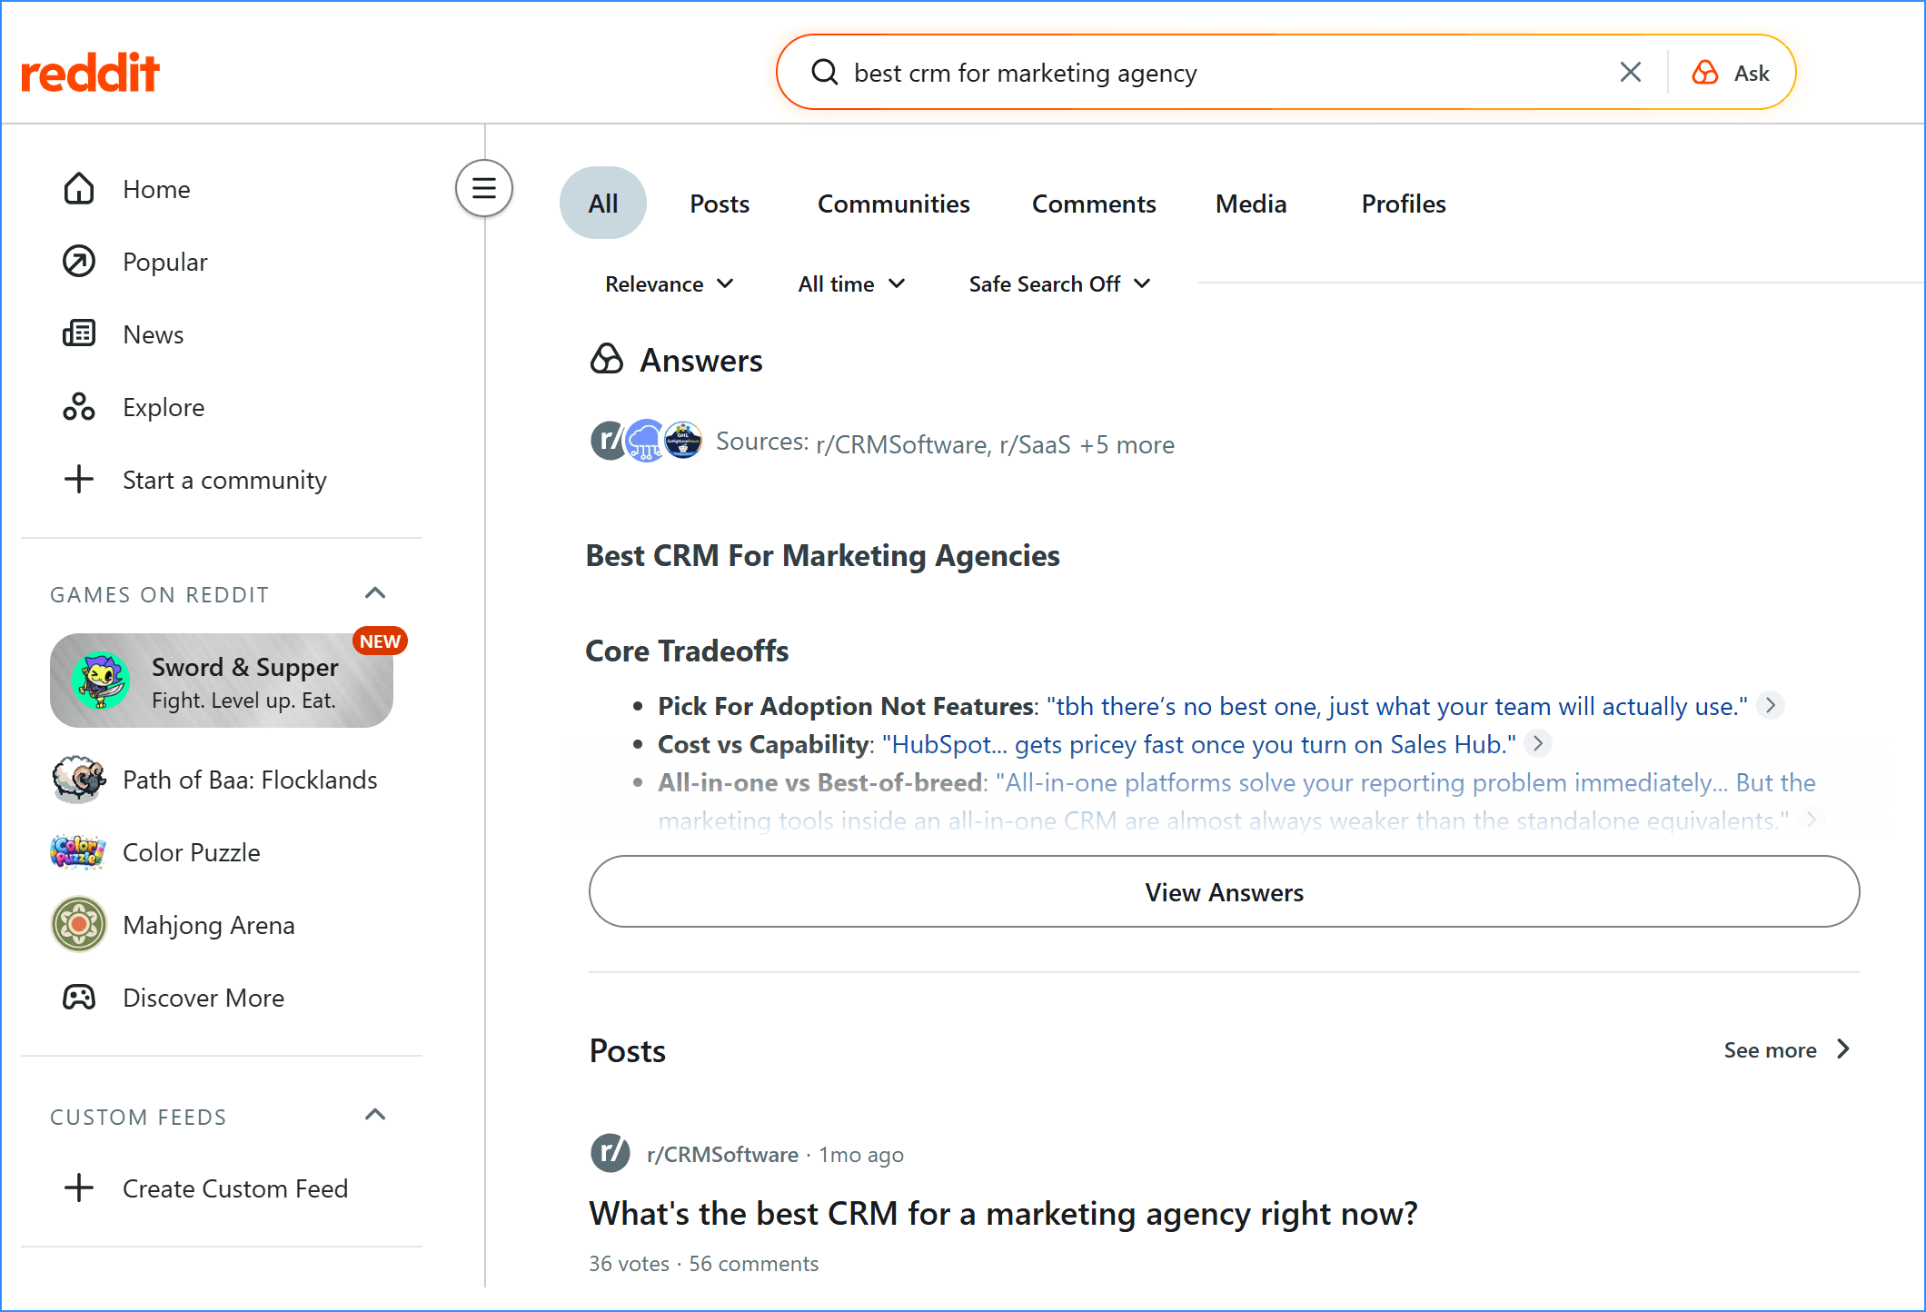Click the Discover More gamepad icon

[79, 997]
